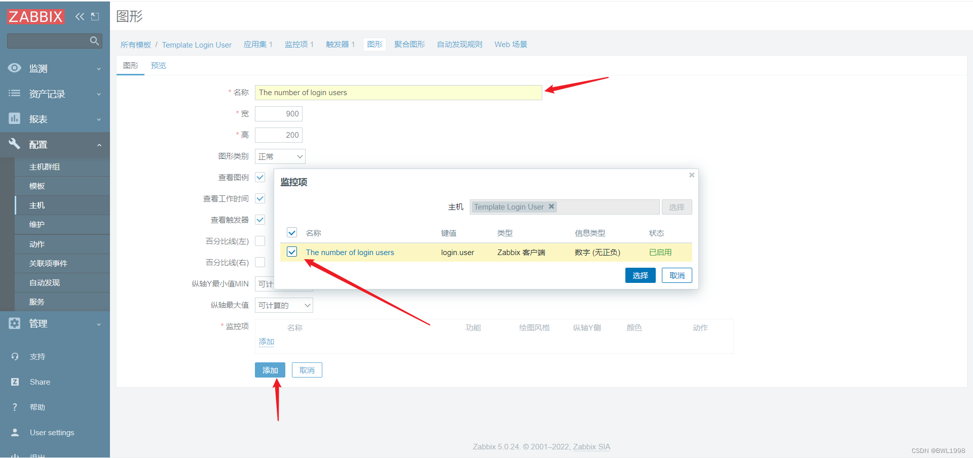Open 图形类别 dropdown showing 正常
973x458 pixels.
click(280, 156)
